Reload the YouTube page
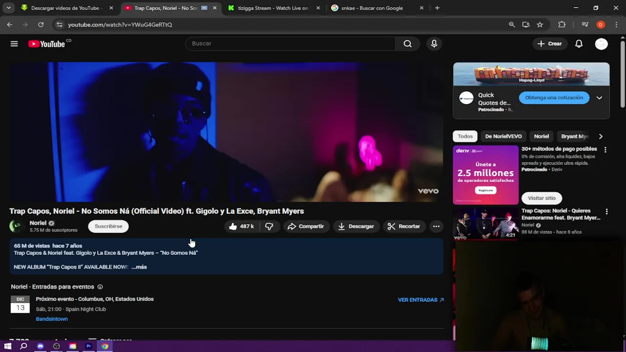The image size is (626, 352). point(41,24)
